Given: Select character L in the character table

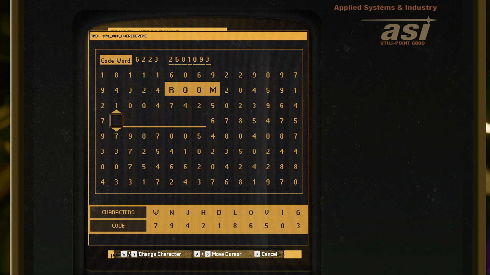Looking at the screenshot, I should (235, 212).
